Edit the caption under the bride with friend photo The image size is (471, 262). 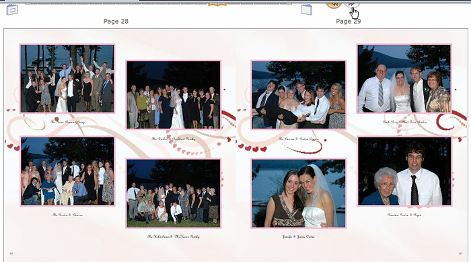click(299, 236)
